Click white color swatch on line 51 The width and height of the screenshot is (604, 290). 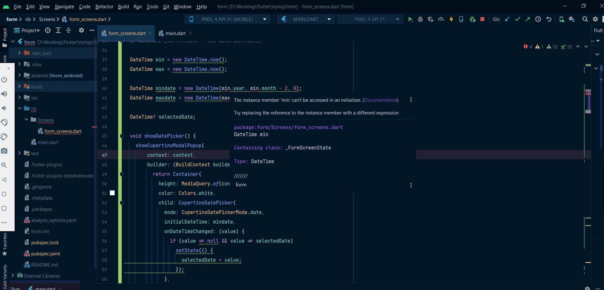(x=112, y=193)
